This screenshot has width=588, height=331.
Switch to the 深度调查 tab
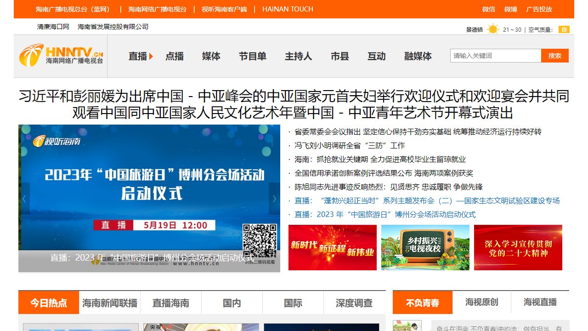[x=354, y=302]
